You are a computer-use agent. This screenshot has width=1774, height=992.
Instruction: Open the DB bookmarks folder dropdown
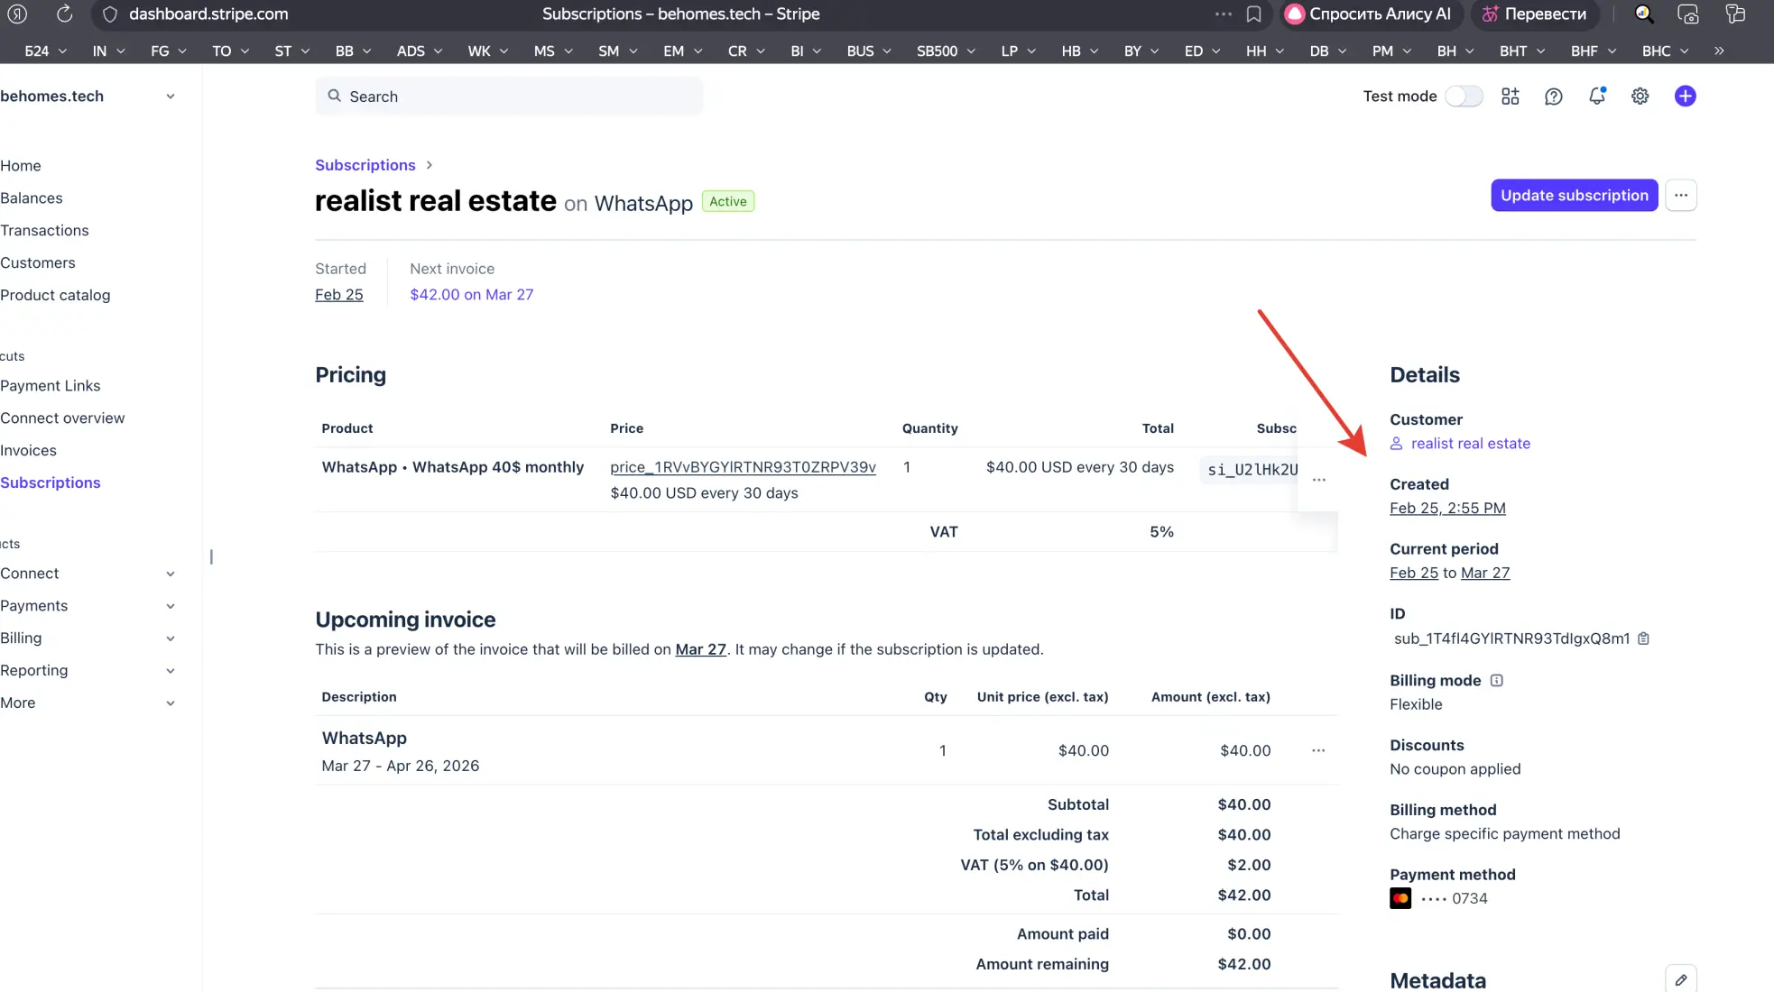click(x=1327, y=51)
